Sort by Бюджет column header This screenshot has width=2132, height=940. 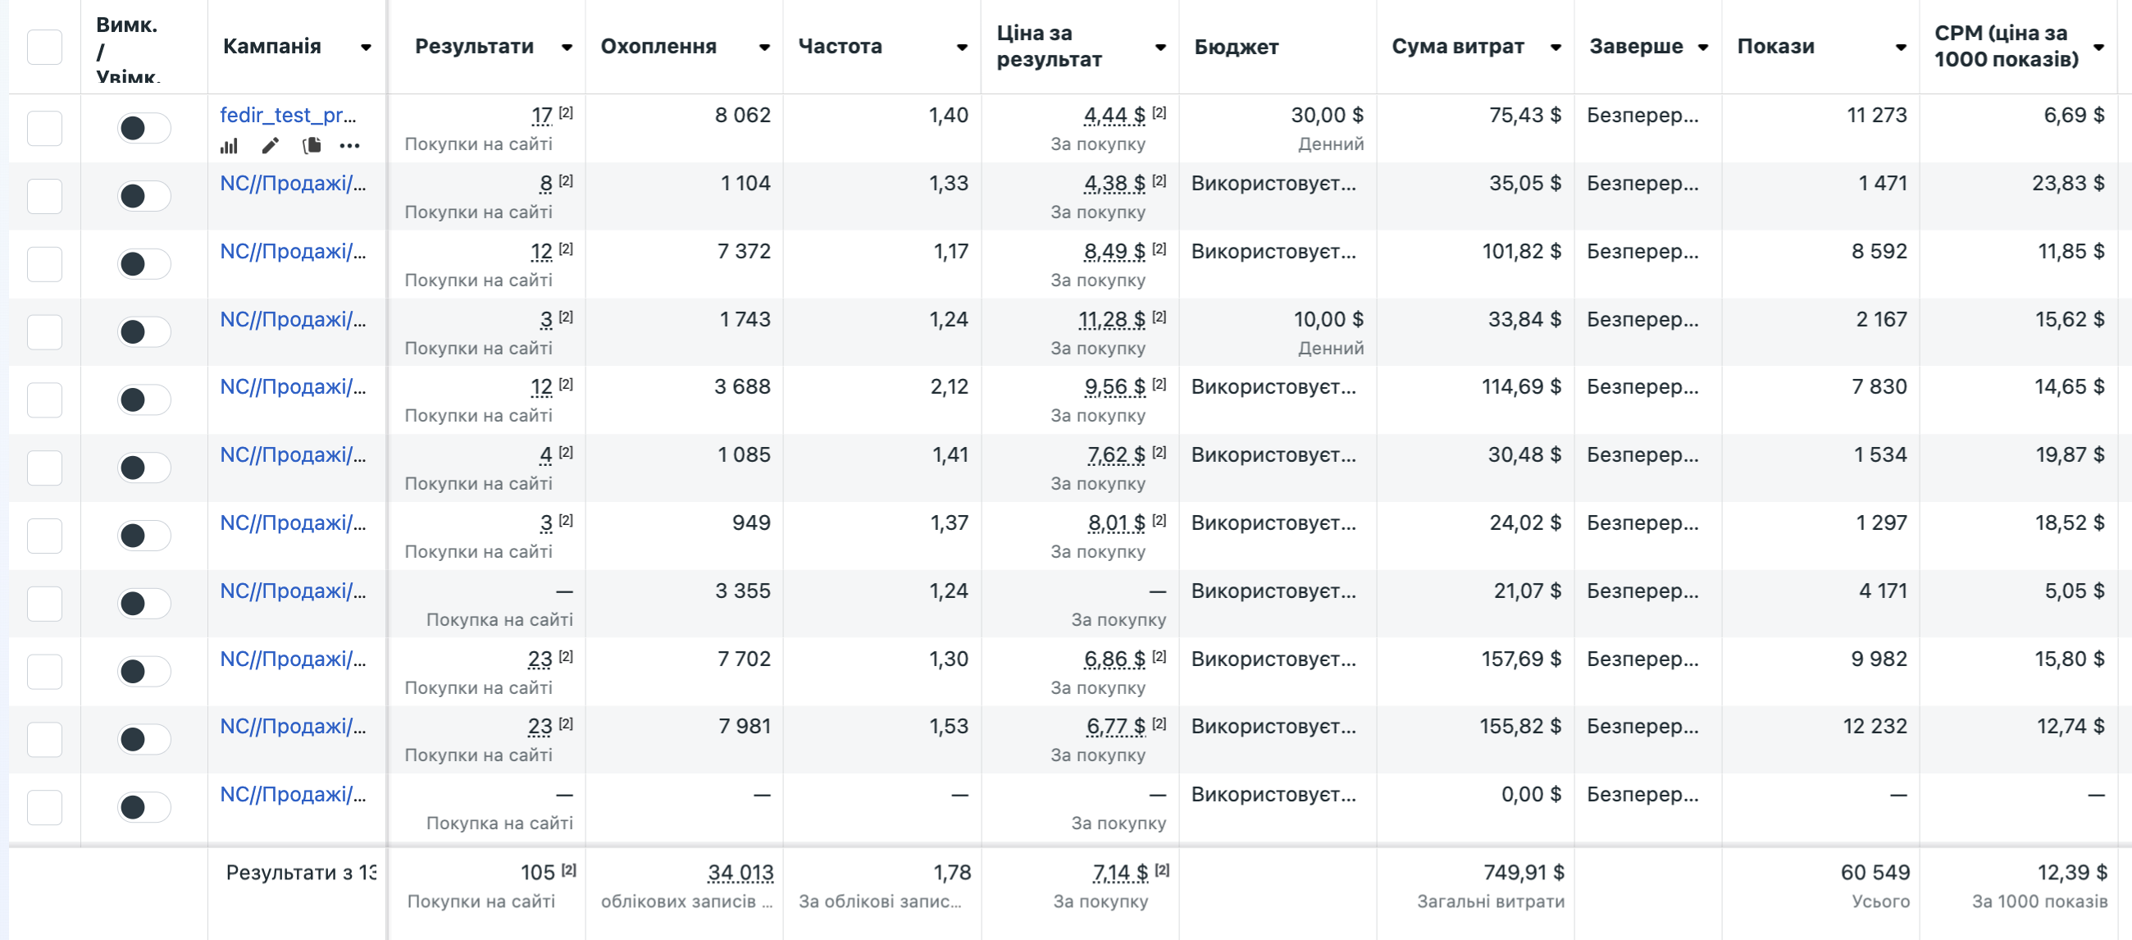(x=1237, y=48)
